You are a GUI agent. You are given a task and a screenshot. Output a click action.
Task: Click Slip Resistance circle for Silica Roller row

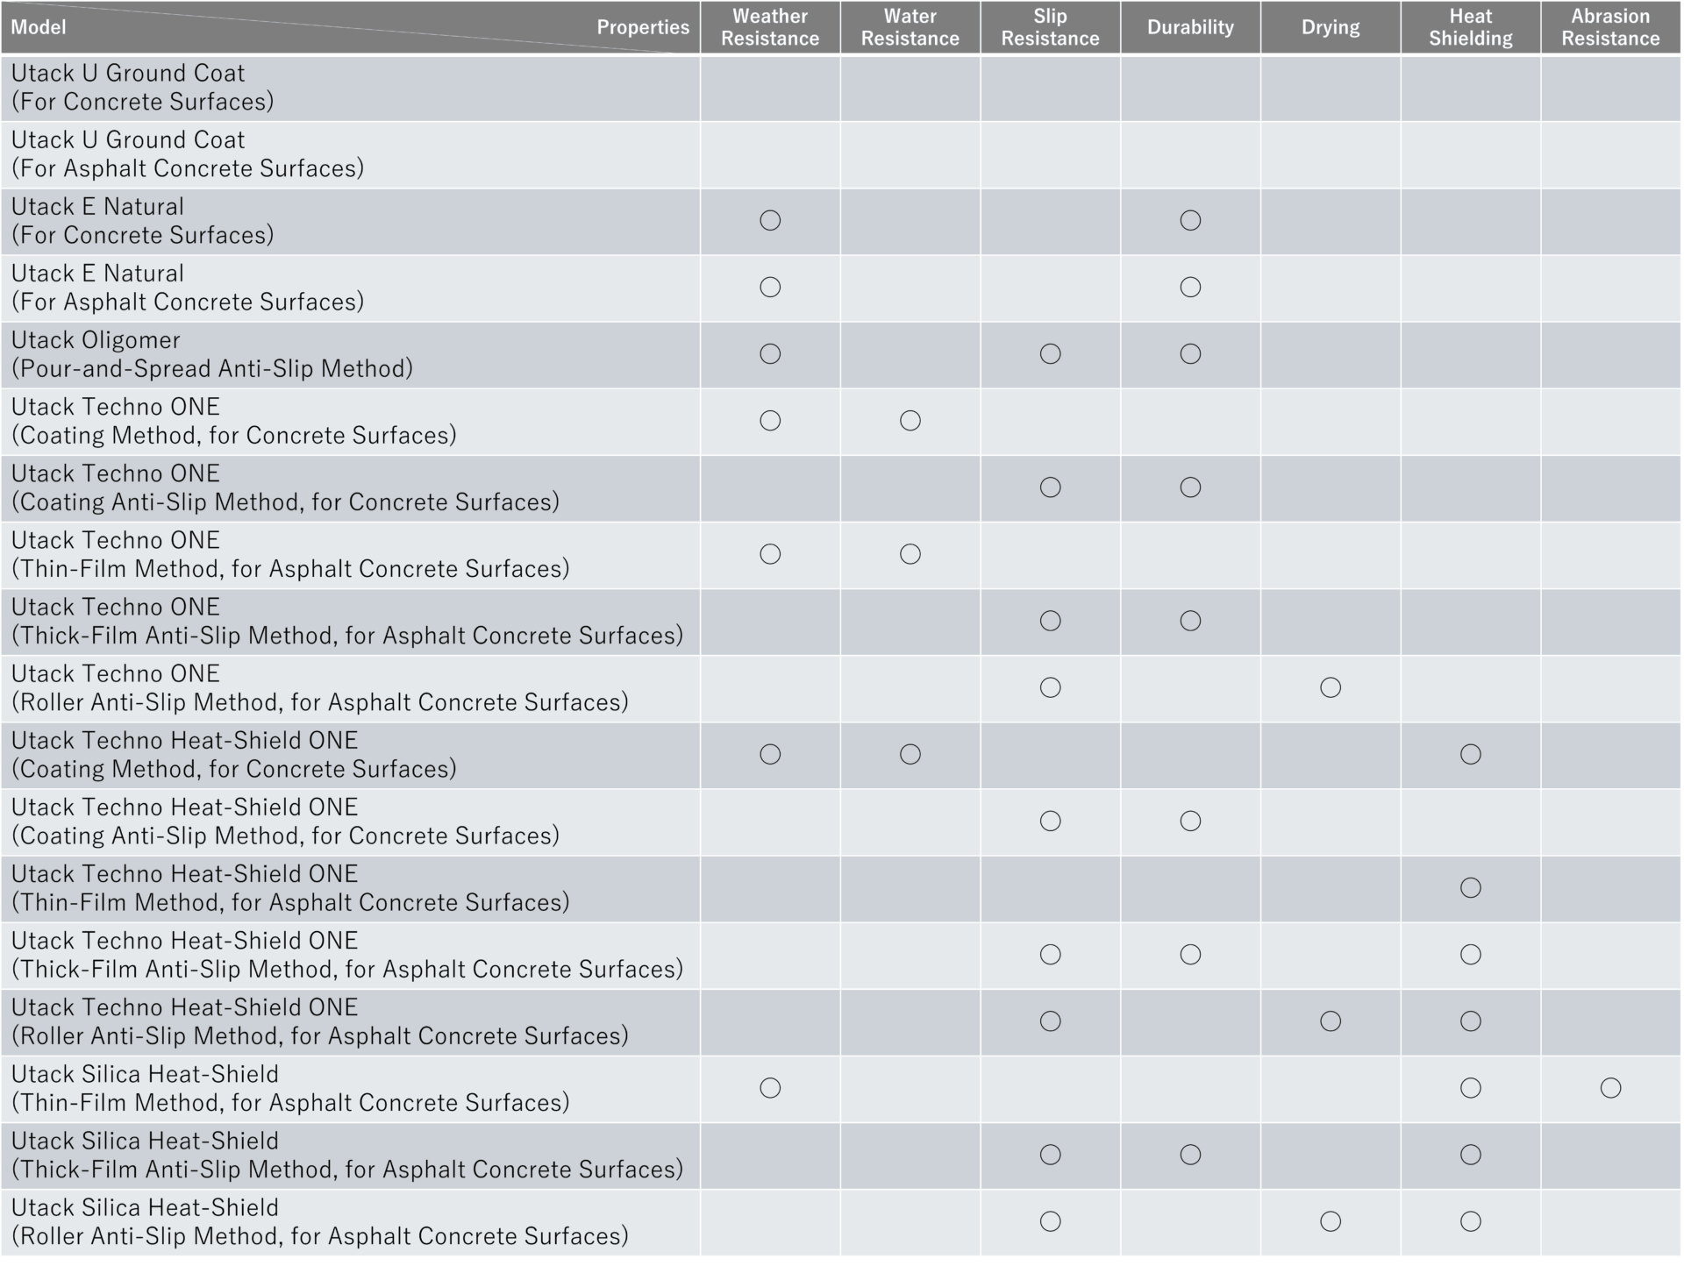pyautogui.click(x=1050, y=1221)
